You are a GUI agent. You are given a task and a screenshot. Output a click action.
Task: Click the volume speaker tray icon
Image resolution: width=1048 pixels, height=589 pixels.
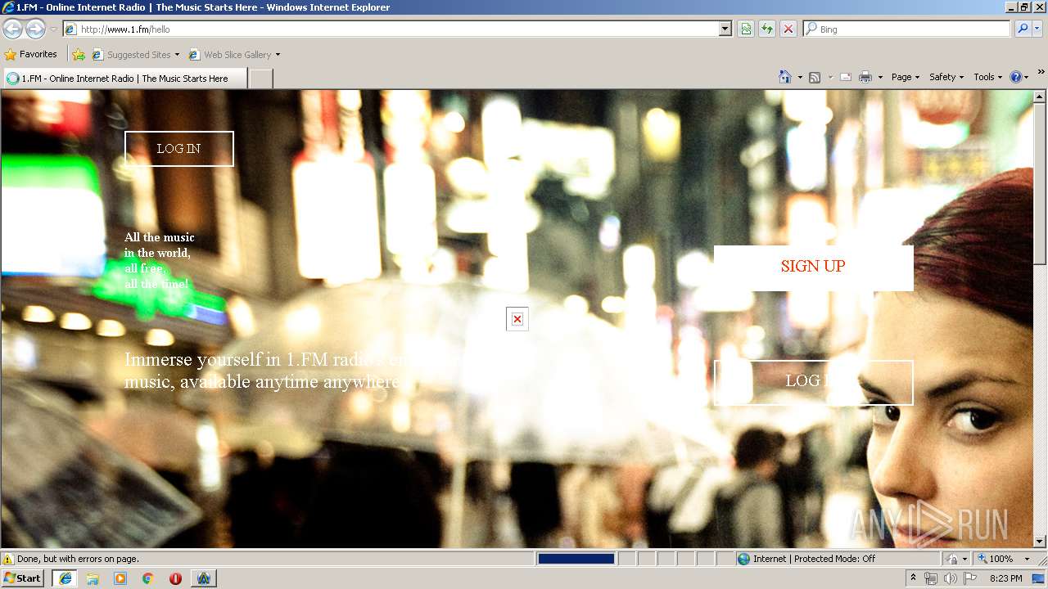[950, 578]
